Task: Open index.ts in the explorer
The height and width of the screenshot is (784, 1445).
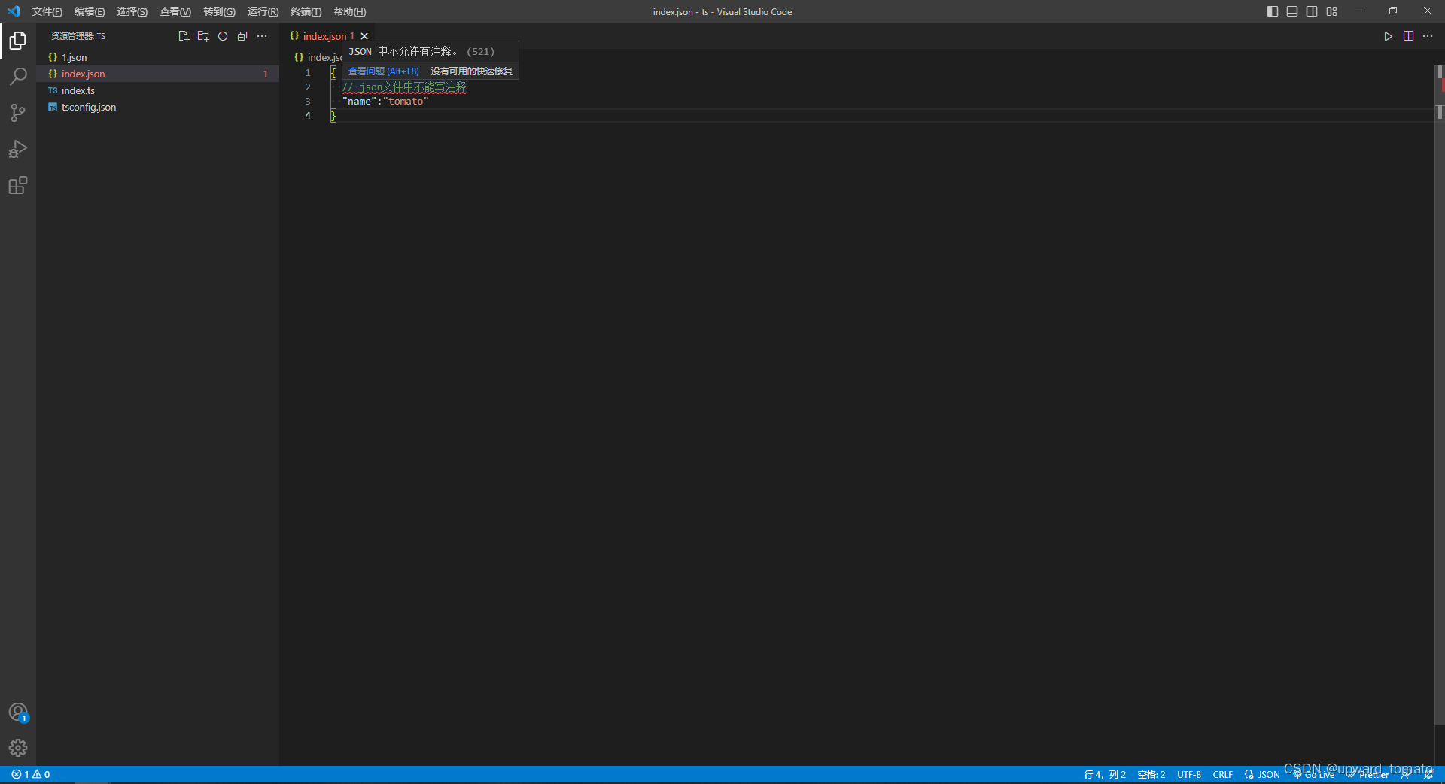Action: [x=158, y=90]
